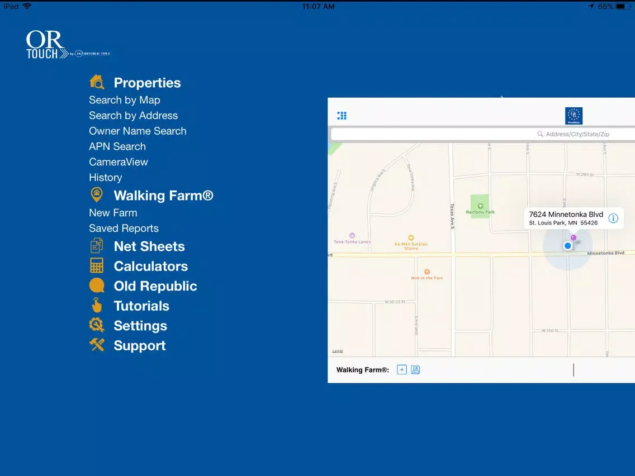Add a new Walking Farm with plus icon
The width and height of the screenshot is (635, 476).
(402, 369)
